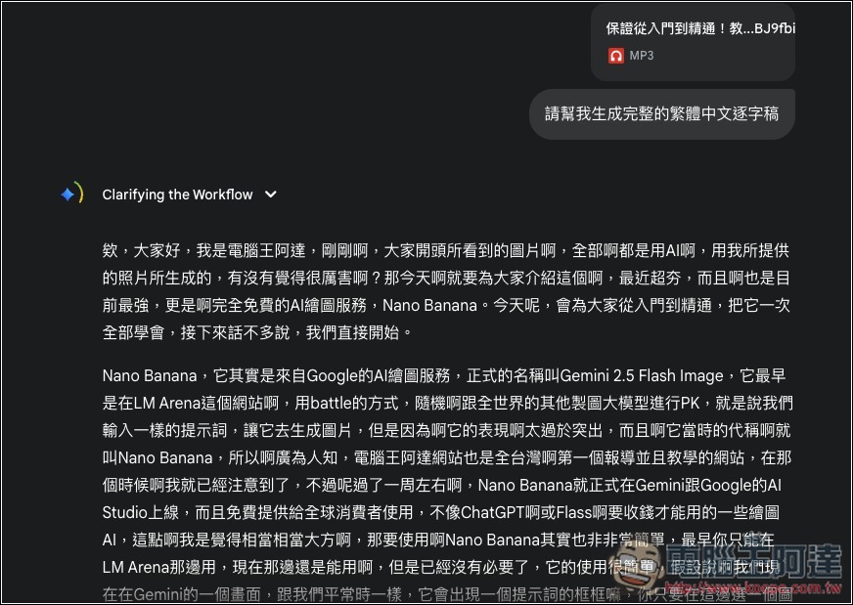
Task: Click the line ending 我們直接開始。
Action: coord(258,332)
